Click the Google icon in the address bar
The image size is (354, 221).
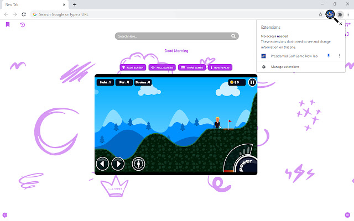(x=35, y=14)
